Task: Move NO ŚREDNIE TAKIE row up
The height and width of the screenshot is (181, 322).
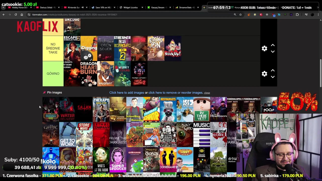Action: coord(273,45)
